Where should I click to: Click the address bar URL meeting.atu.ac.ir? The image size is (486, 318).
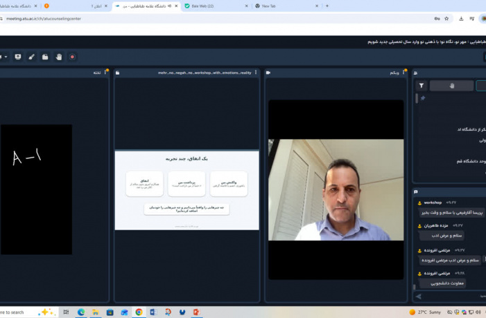[x=44, y=19]
